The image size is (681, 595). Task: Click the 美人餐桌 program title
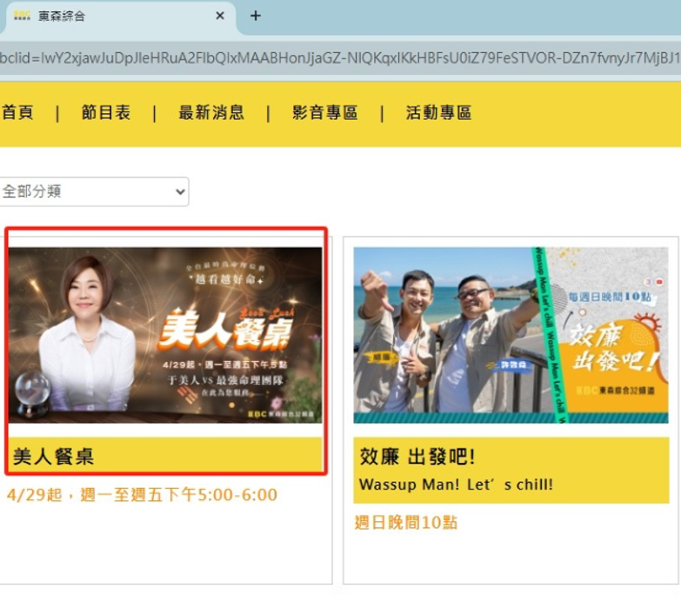point(54,456)
